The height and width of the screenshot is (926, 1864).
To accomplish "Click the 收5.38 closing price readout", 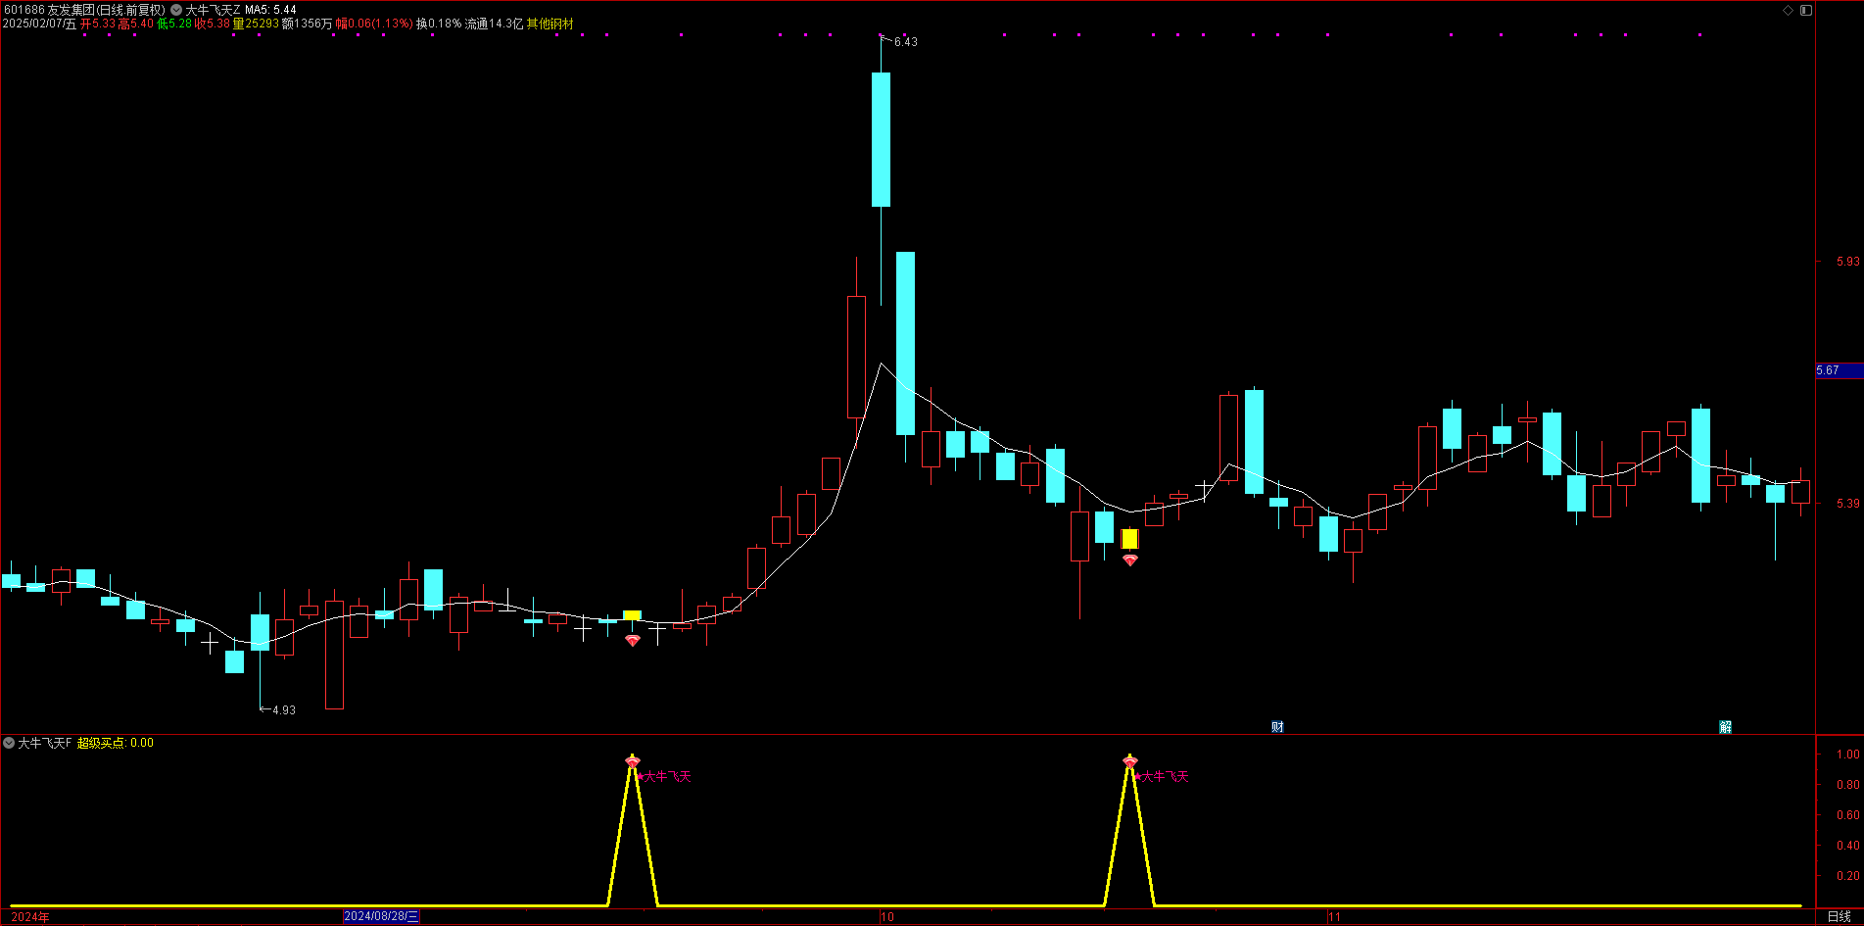I will [213, 24].
